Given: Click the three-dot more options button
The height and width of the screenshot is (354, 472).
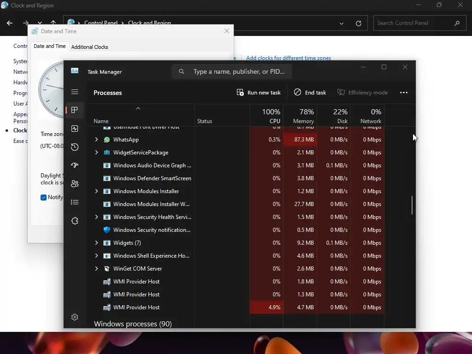Looking at the screenshot, I should click(404, 92).
